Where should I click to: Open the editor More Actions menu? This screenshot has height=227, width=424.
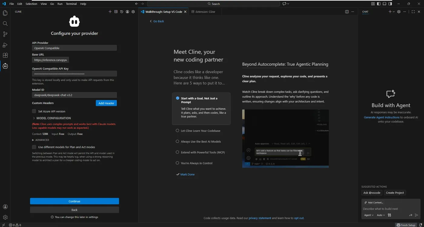(x=353, y=12)
